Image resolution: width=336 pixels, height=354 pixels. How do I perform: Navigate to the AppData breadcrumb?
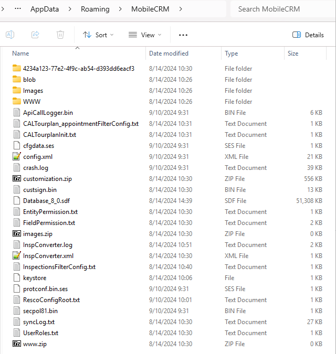click(45, 9)
